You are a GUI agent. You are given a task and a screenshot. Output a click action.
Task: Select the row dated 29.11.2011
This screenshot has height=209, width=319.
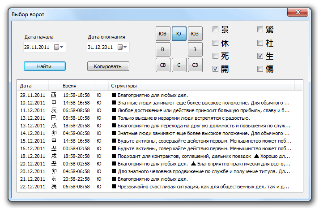(160, 95)
